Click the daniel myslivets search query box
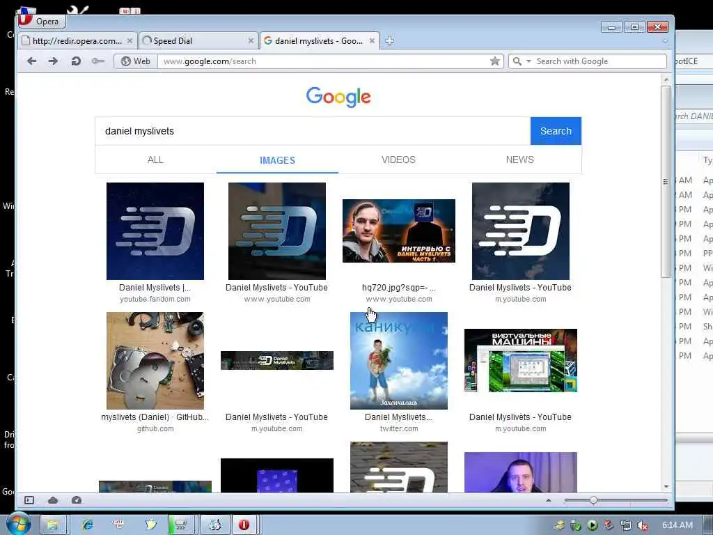The height and width of the screenshot is (535, 713). 313,131
